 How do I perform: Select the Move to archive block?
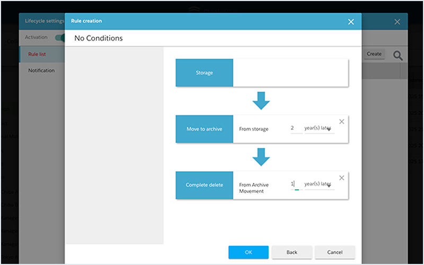coord(205,129)
